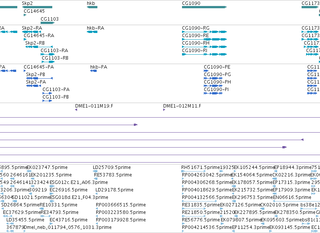This screenshot has width=320, height=233.
Task: Open EST EN06616.5prime
Action: [292, 198]
